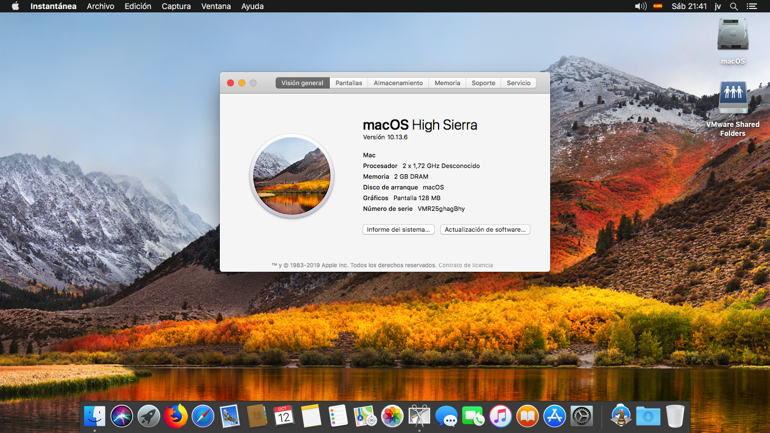
Task: Open FaceTime green icon
Action: tap(473, 417)
